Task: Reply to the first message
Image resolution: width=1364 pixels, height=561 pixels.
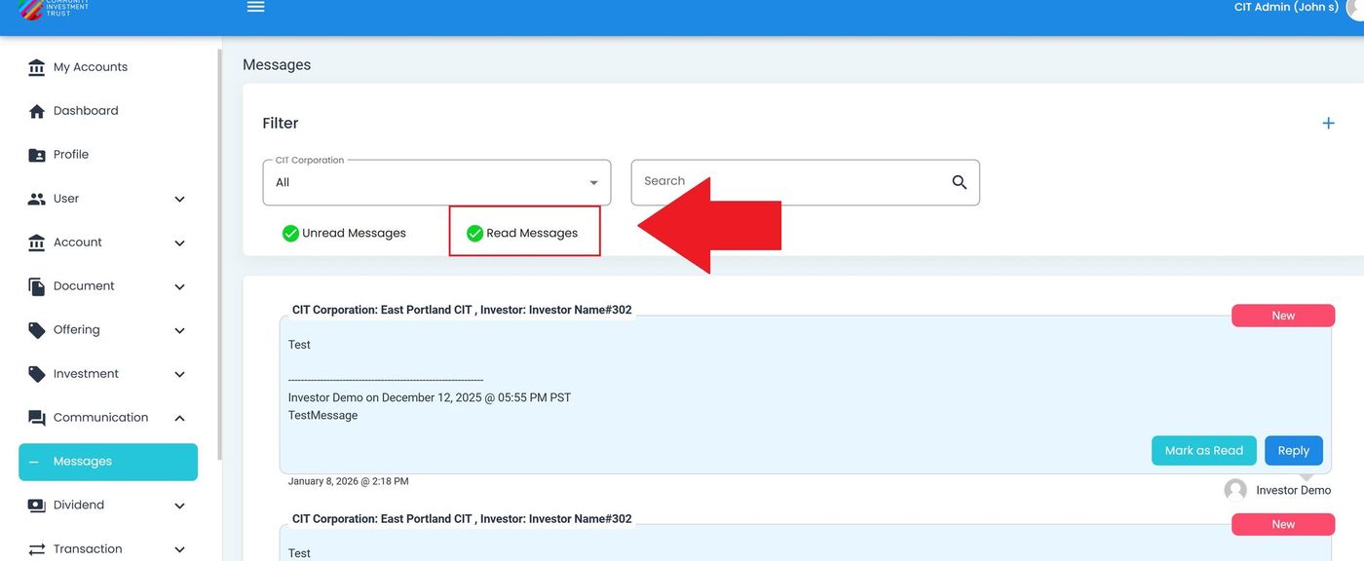Action: pos(1293,450)
